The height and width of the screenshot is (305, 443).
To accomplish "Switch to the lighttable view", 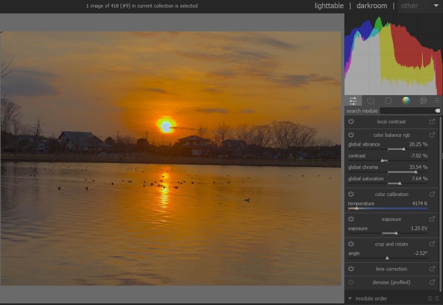I will [x=329, y=6].
